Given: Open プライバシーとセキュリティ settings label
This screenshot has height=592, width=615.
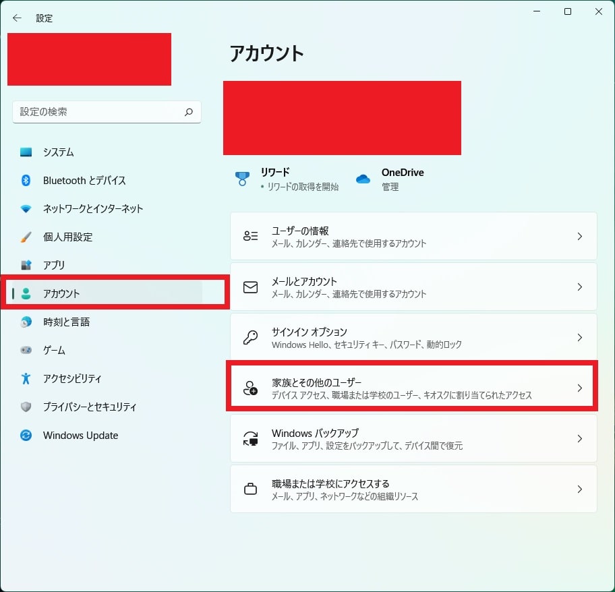Looking at the screenshot, I should [90, 407].
